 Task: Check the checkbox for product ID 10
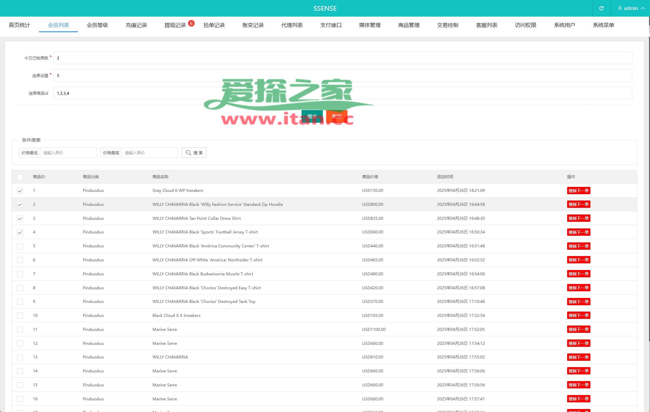20,316
